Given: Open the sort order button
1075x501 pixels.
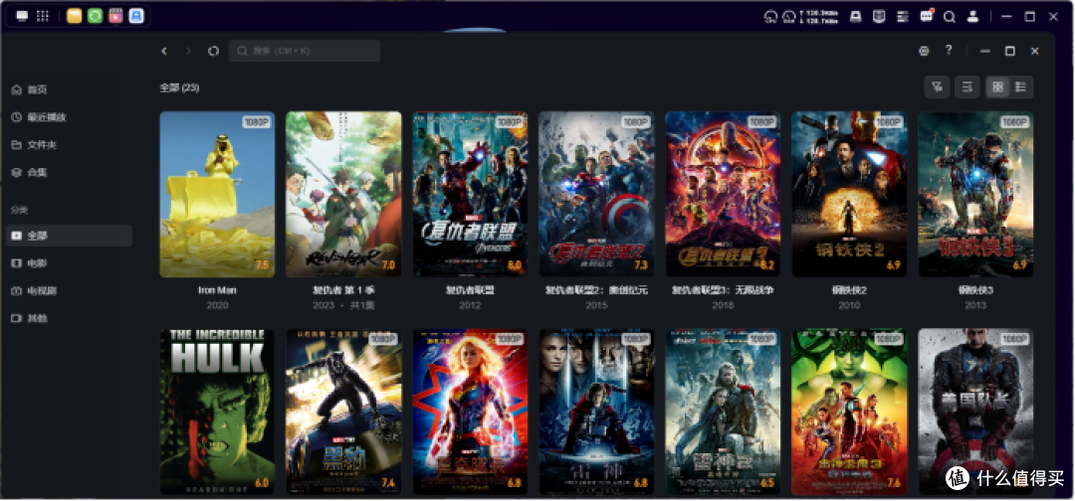Looking at the screenshot, I should pyautogui.click(x=967, y=86).
